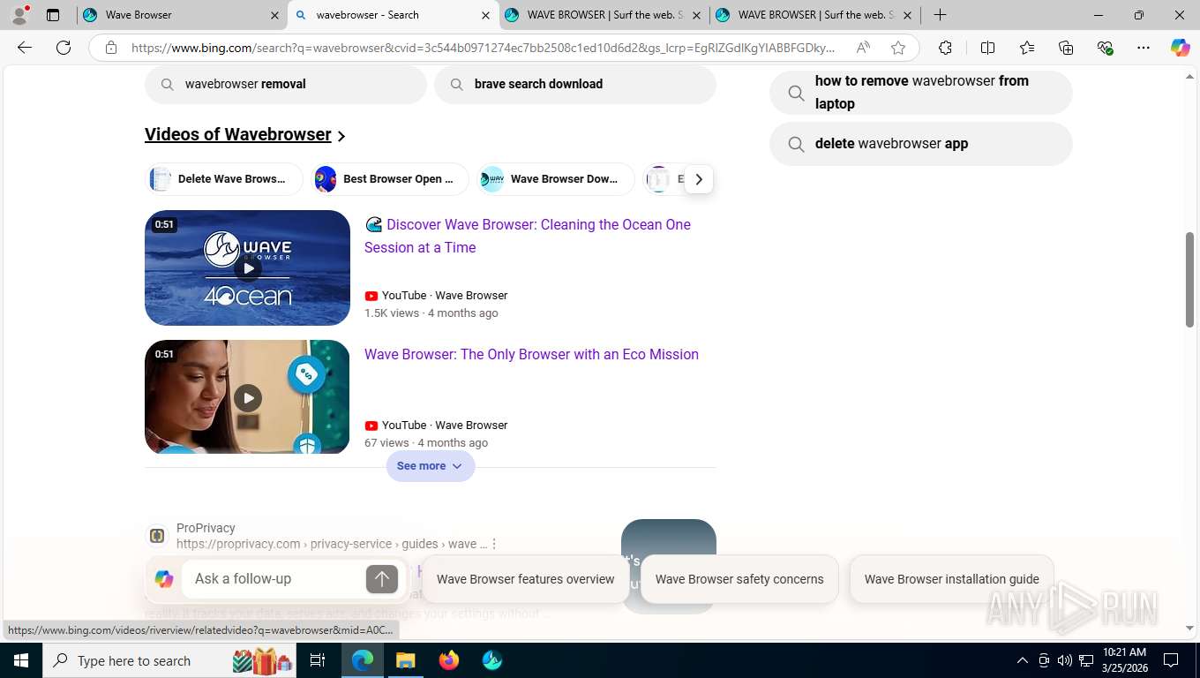Select Wave Browser Download video chip
This screenshot has width=1200, height=678.
pyautogui.click(x=556, y=179)
